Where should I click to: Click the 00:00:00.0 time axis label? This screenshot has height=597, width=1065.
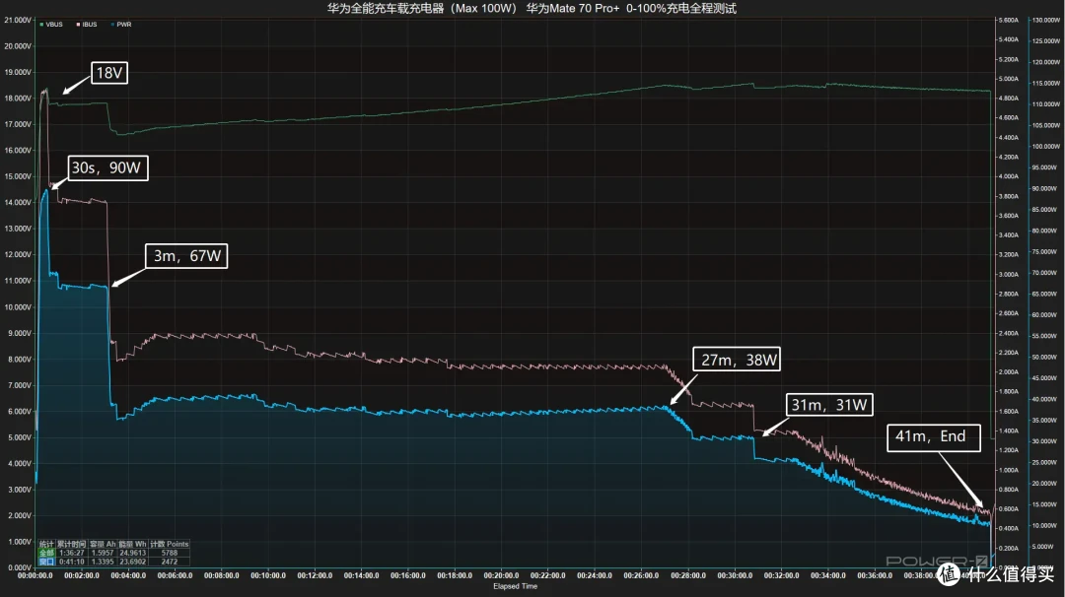[35, 576]
